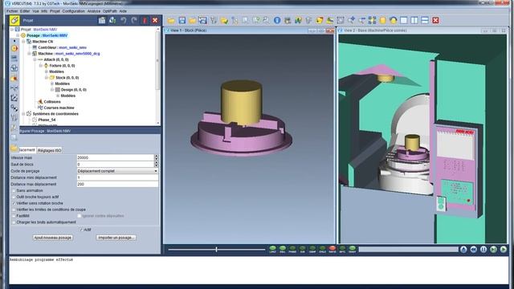Viewport: 514px width, 289px height.
Task: Click the red status light indicator
Action: point(332,249)
